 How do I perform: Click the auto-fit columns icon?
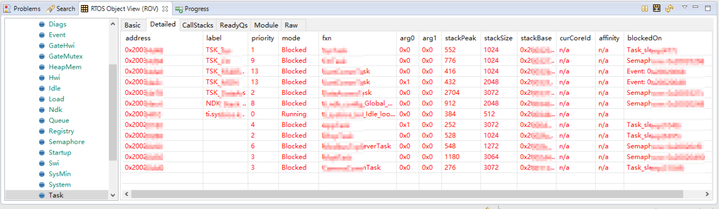pos(657,8)
